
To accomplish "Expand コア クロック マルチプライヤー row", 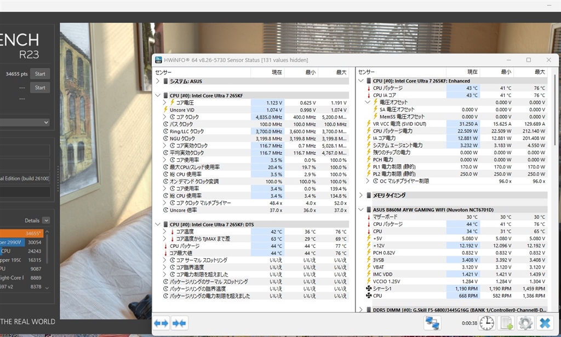I will (x=164, y=203).
